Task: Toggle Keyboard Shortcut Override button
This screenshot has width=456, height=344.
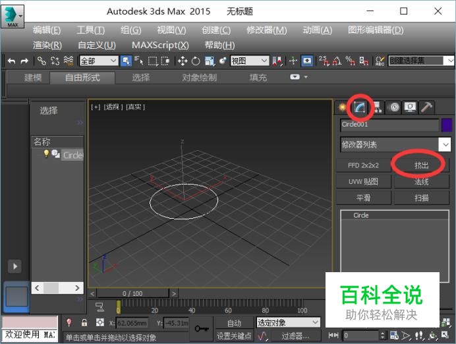Action: point(307,61)
